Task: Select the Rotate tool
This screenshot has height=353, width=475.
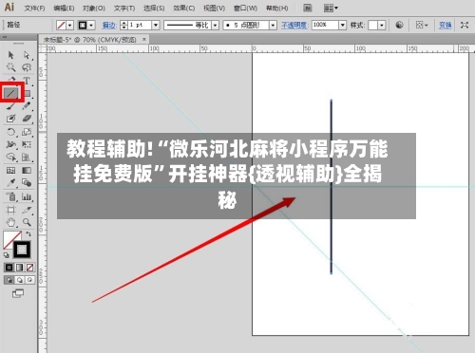Action: (10, 132)
